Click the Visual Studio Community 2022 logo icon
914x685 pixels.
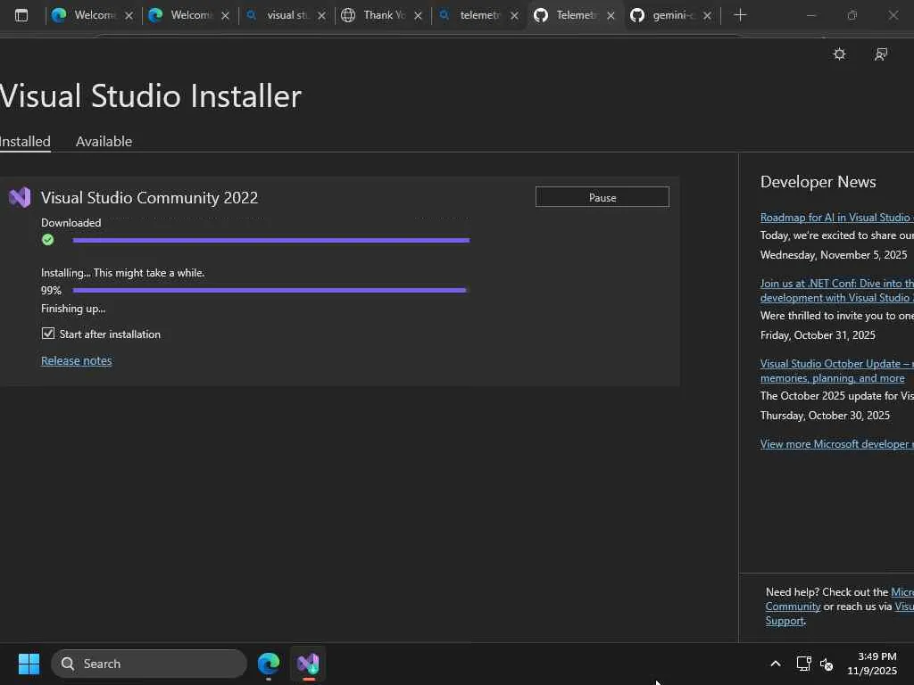[20, 197]
